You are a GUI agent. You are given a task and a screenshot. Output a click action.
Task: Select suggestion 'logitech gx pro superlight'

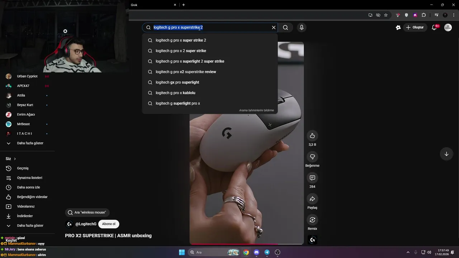tap(210, 82)
